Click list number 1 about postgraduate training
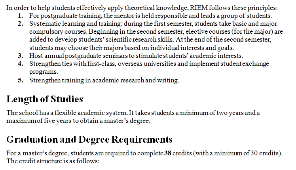 click(x=21, y=16)
